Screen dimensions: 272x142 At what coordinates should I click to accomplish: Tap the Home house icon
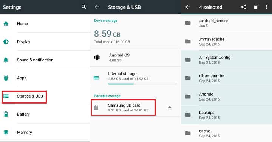[x=6, y=23]
